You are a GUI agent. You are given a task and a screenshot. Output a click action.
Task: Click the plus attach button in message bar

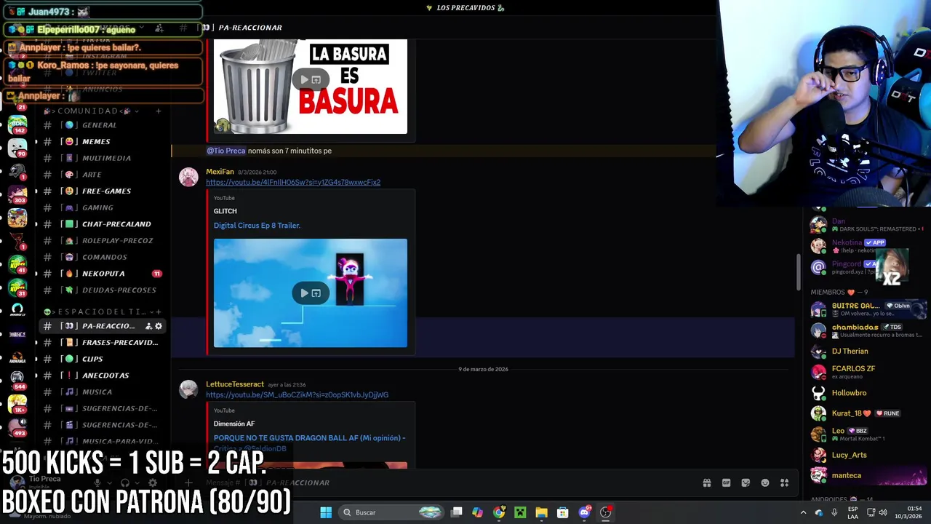tap(188, 483)
